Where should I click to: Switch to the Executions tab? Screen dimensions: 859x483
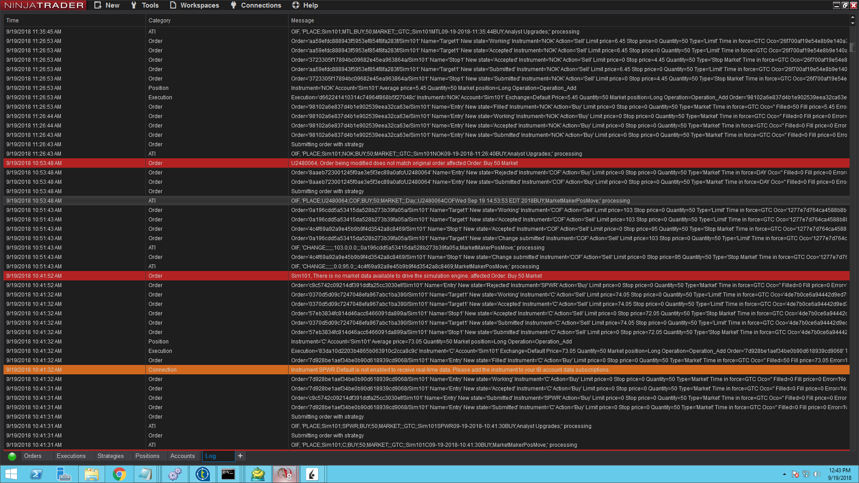(x=71, y=456)
